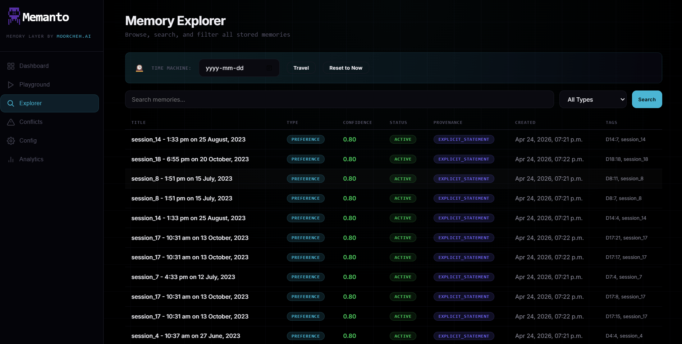Click the CONFIDENCE column header

click(x=357, y=122)
